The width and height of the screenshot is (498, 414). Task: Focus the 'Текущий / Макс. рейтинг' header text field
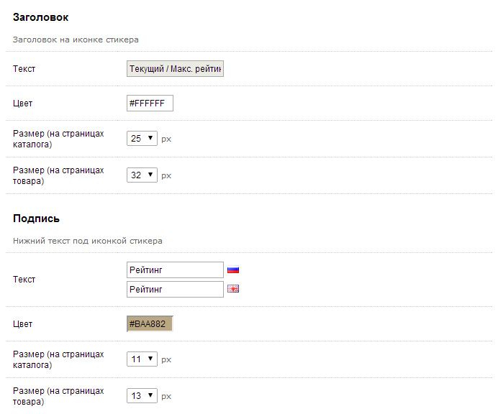(175, 69)
